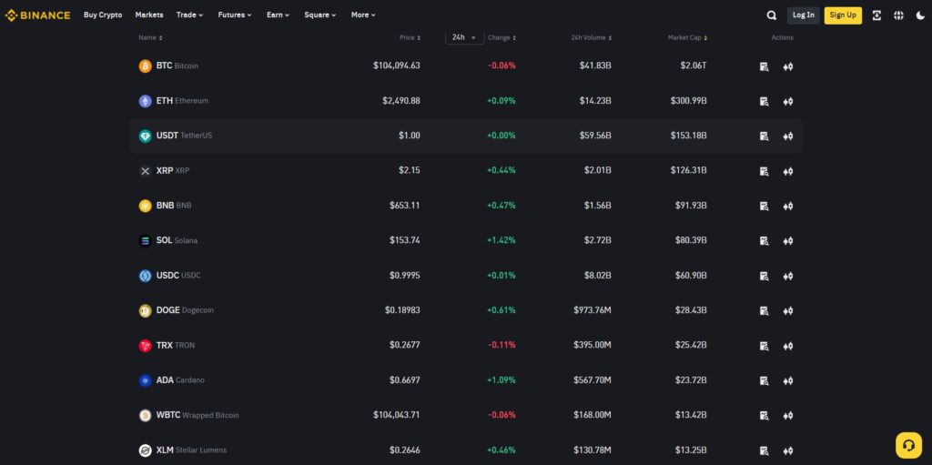Open the BNB detail icon
The width and height of the screenshot is (932, 465).
click(x=765, y=207)
